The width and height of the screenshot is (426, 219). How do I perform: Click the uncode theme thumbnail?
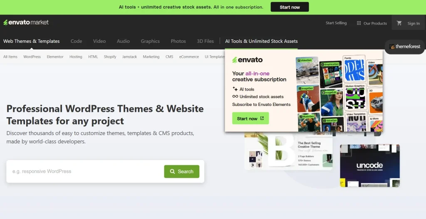pyautogui.click(x=370, y=165)
